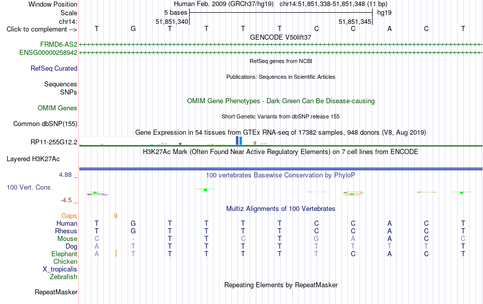
Task: Click GTEx Gene Expression track title
Action: point(281,133)
